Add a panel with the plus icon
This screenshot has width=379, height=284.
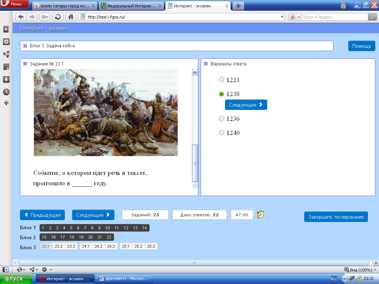pos(6,103)
